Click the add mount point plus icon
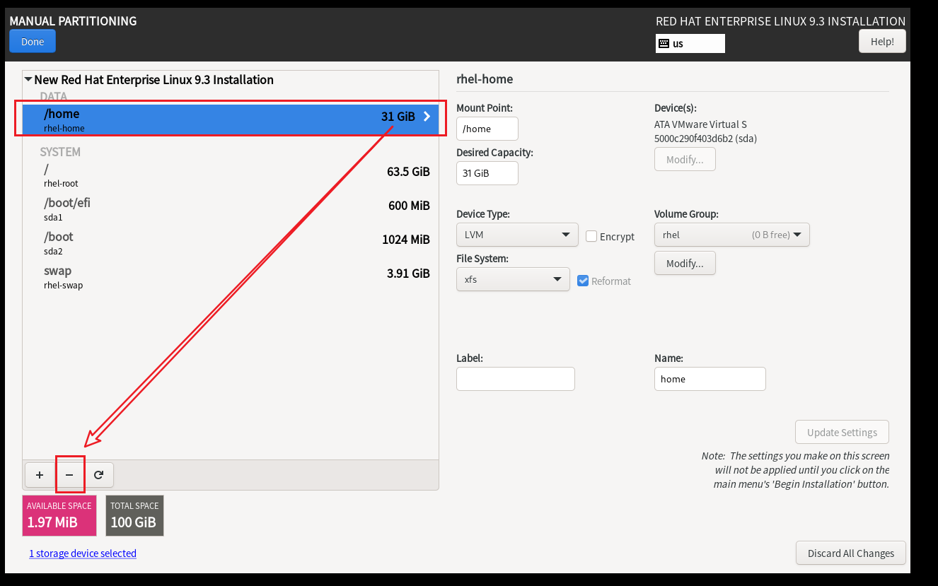938x586 pixels. (40, 475)
